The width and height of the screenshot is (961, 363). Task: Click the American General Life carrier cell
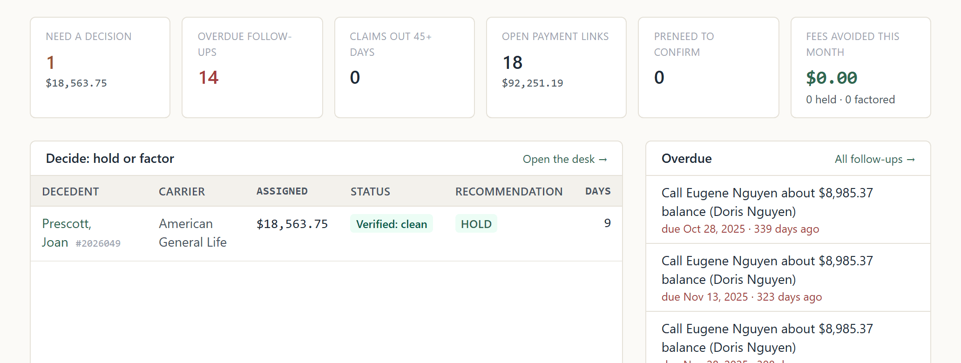(x=193, y=233)
